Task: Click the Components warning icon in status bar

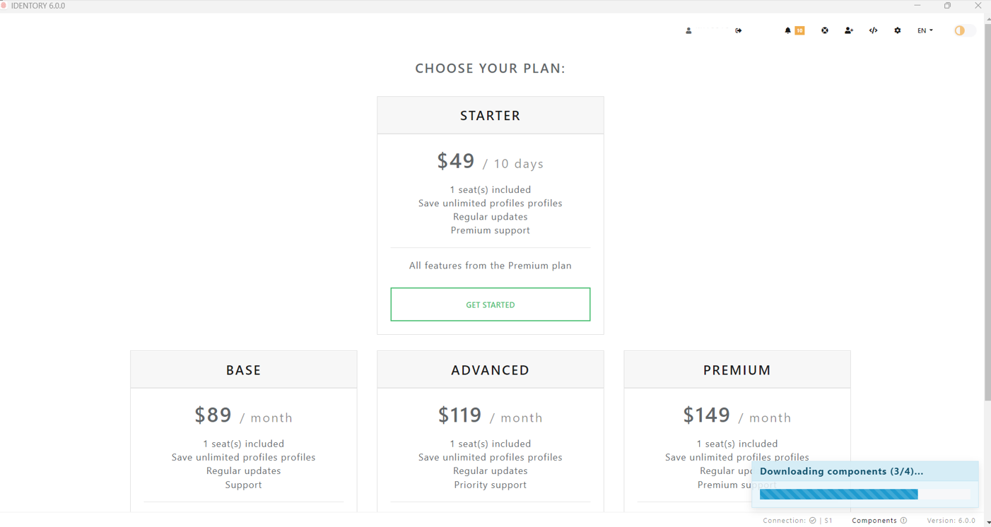Action: click(903, 521)
